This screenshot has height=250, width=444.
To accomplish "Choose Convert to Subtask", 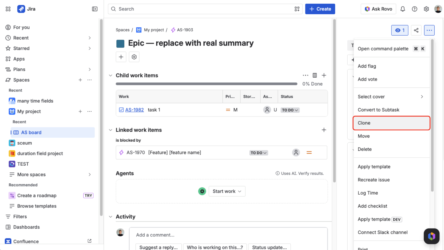I will [x=391, y=110].
